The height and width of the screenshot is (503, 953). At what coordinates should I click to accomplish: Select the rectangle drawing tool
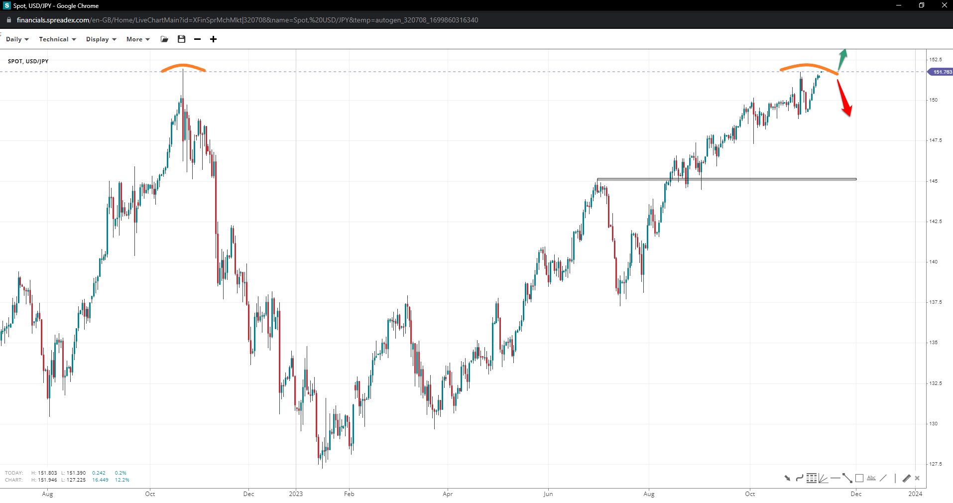(859, 478)
